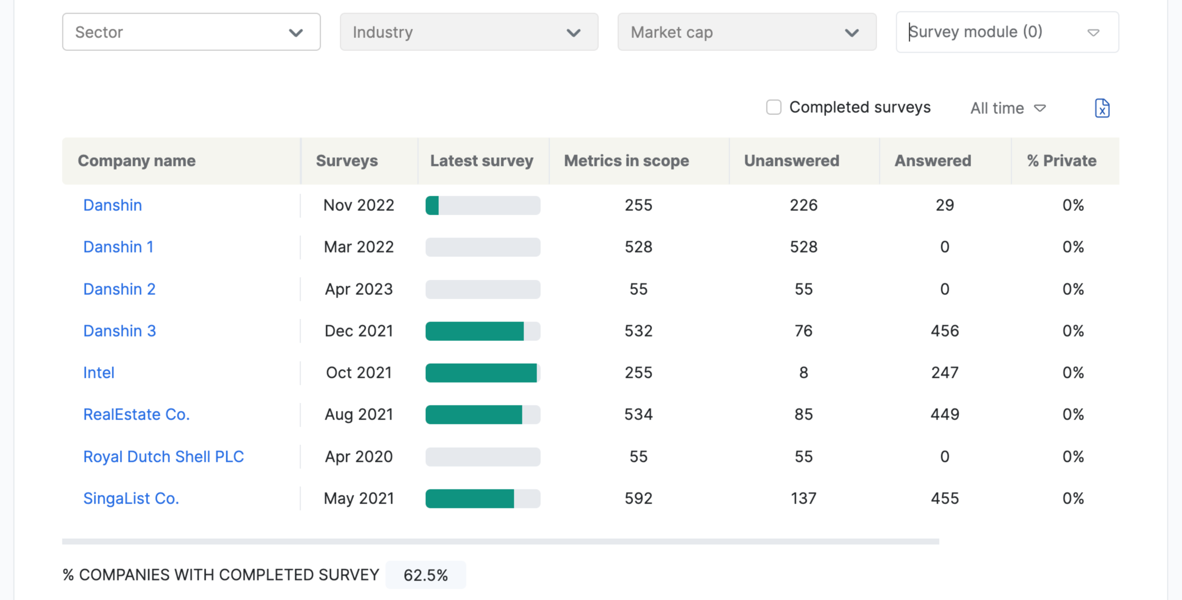This screenshot has width=1182, height=600.
Task: Click the Unanswered column header
Action: click(792, 161)
